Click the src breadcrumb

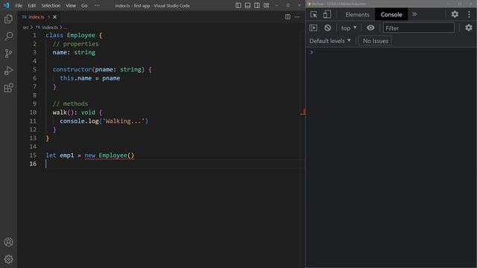tap(25, 28)
